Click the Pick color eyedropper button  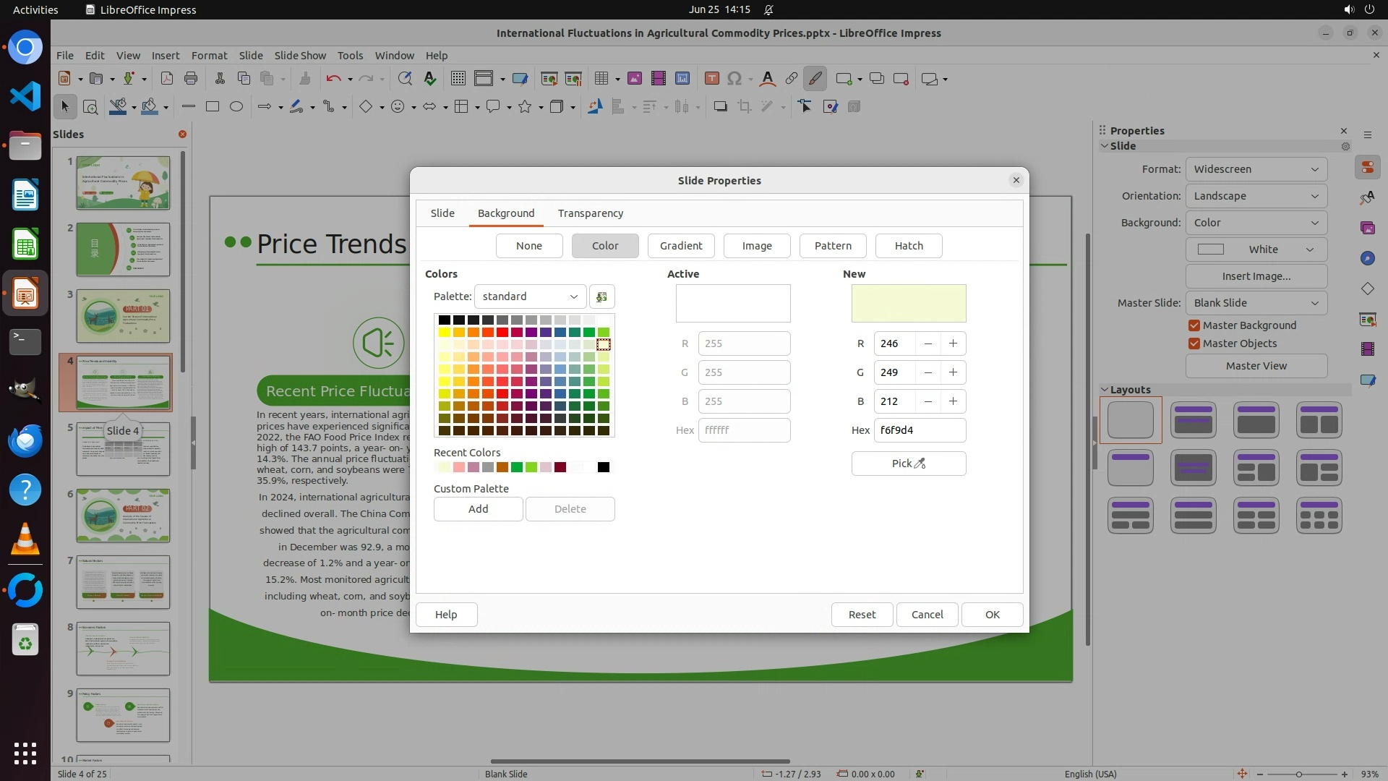[908, 464]
